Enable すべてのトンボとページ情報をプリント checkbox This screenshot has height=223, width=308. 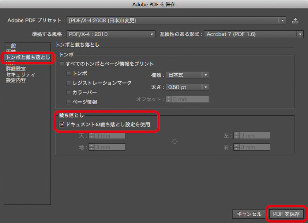point(62,64)
